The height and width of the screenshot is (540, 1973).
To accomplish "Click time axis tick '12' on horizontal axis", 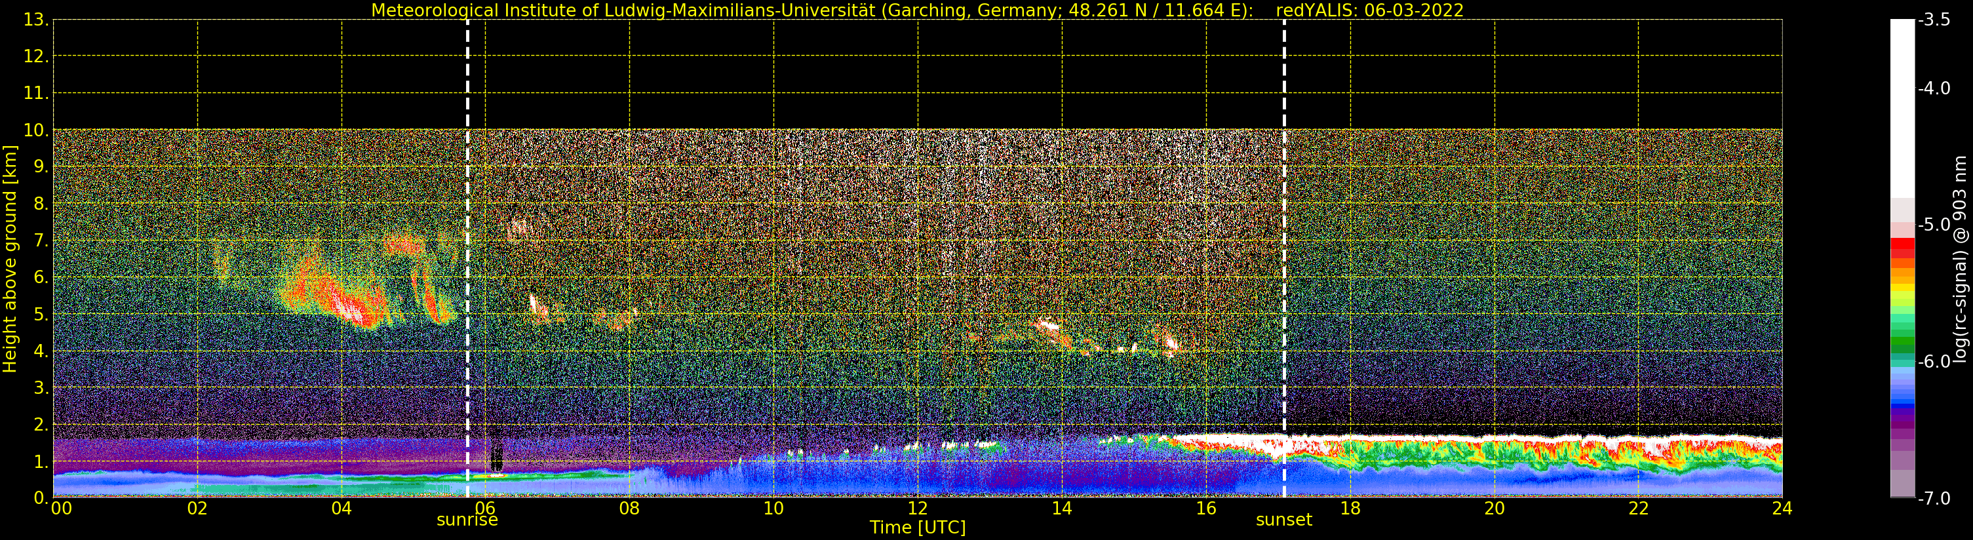I will (x=918, y=509).
